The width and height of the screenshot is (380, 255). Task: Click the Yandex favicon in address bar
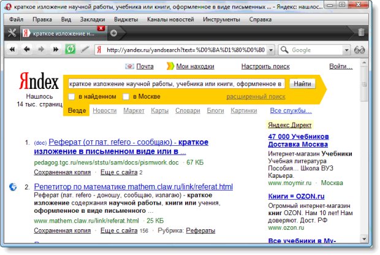pyautogui.click(x=99, y=50)
